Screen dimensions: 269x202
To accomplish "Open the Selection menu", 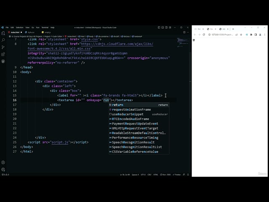I will [x=20, y=27].
